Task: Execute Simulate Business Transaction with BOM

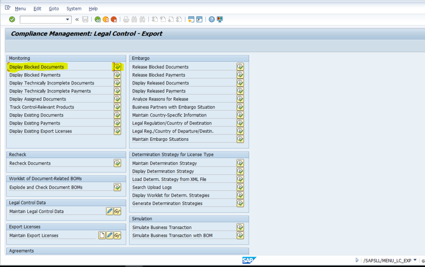Action: (240, 235)
